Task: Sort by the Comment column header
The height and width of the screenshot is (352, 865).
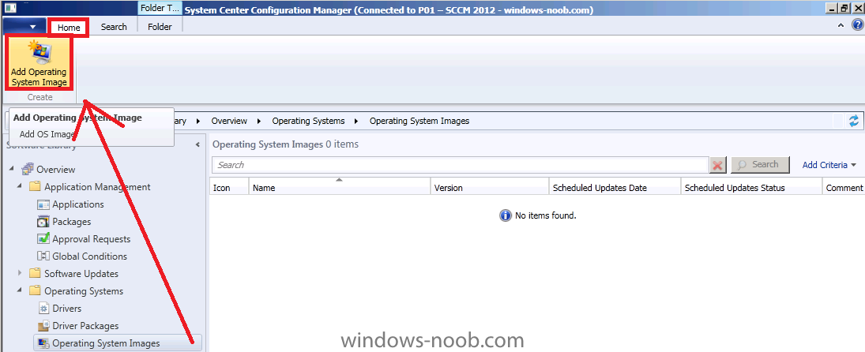Action: (844, 188)
